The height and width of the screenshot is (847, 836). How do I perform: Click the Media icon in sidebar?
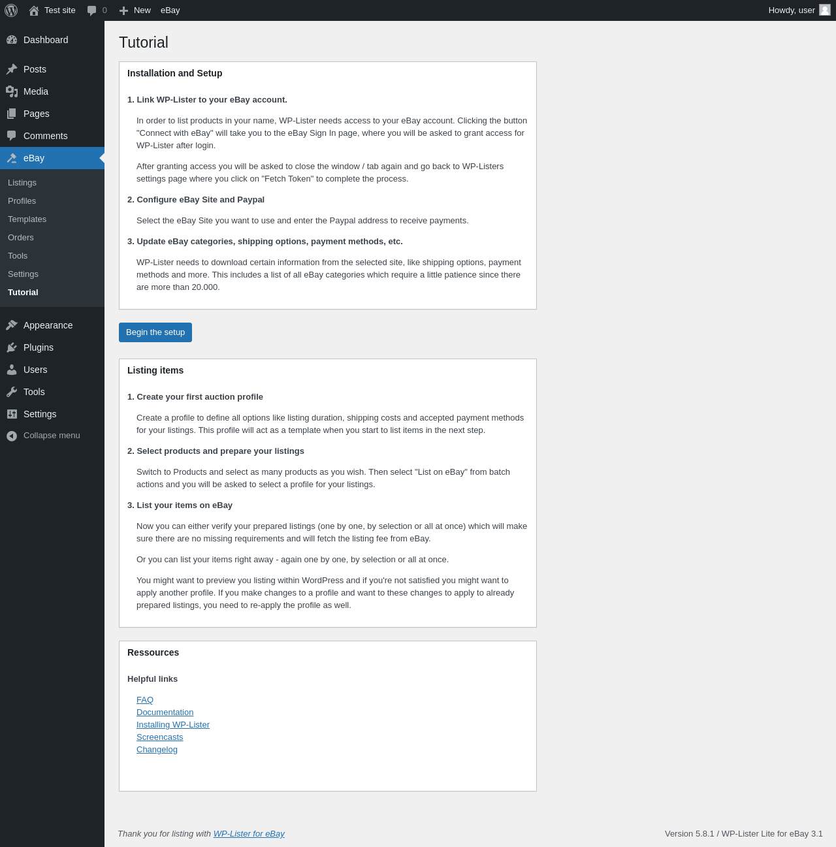coord(12,91)
